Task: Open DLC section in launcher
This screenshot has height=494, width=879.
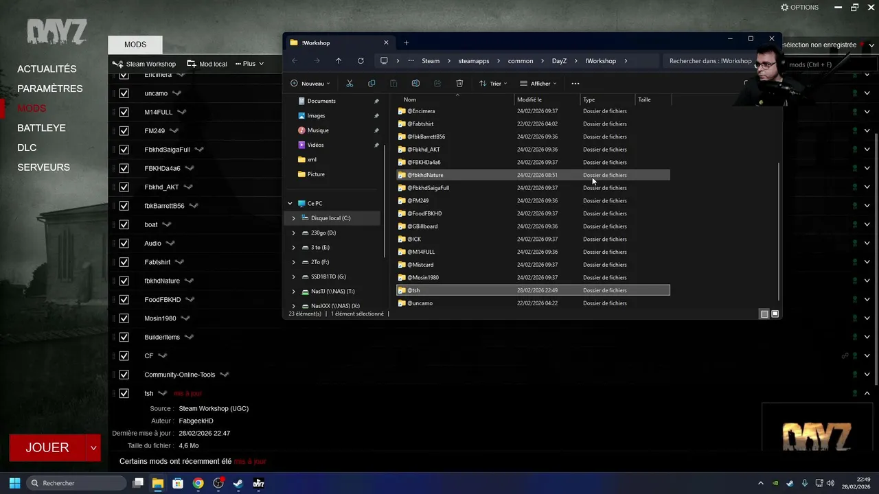Action: 27,148
